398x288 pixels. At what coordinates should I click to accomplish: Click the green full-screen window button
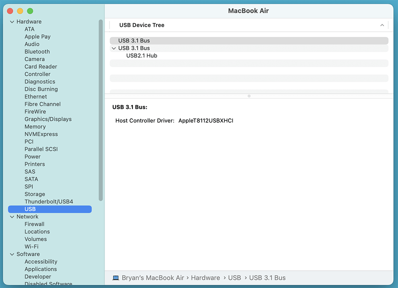30,11
